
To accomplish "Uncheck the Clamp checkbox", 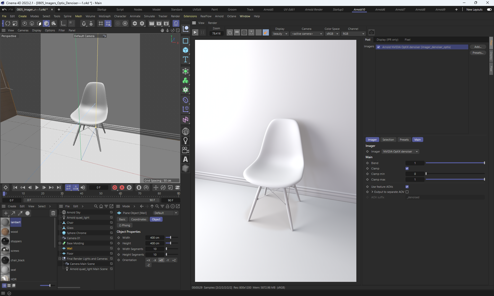I will tap(407, 168).
